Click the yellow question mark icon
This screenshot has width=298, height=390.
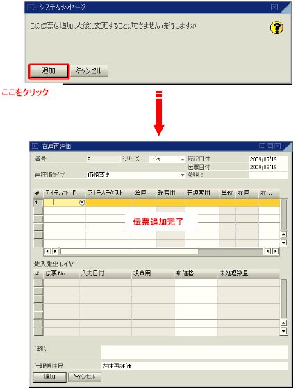click(x=276, y=28)
